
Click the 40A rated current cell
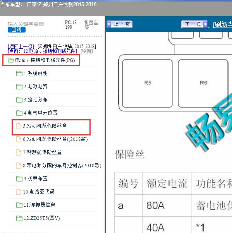167,225
